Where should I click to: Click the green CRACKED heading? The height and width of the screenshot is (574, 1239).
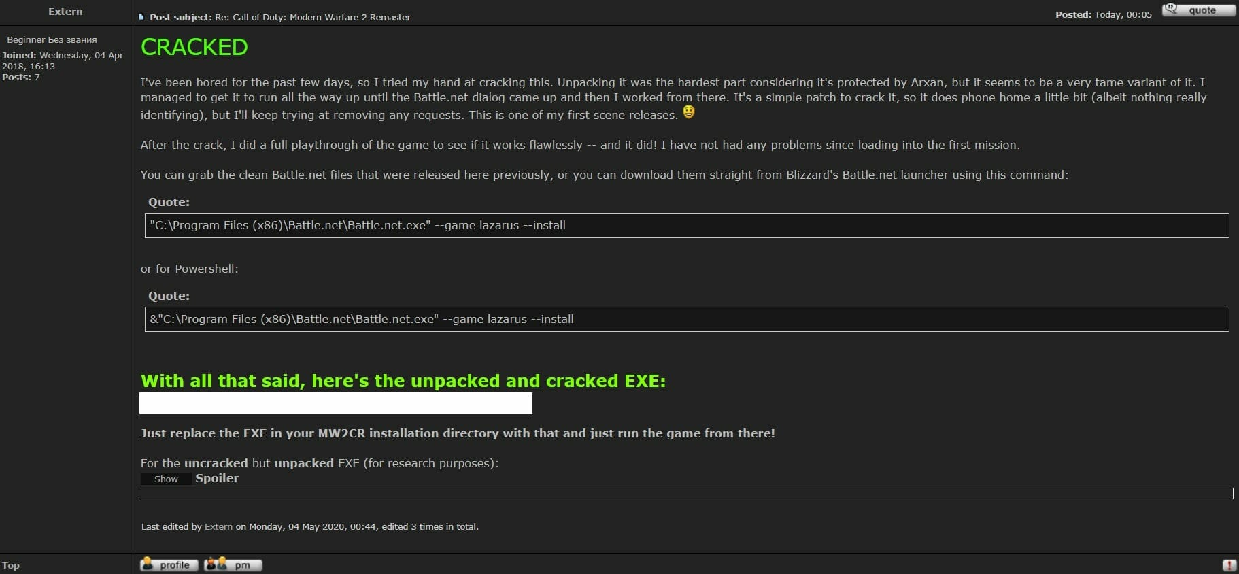click(x=194, y=48)
